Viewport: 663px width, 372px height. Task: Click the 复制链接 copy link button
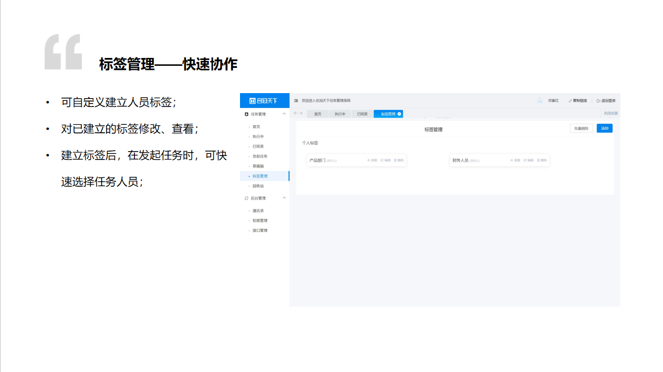[x=578, y=101]
